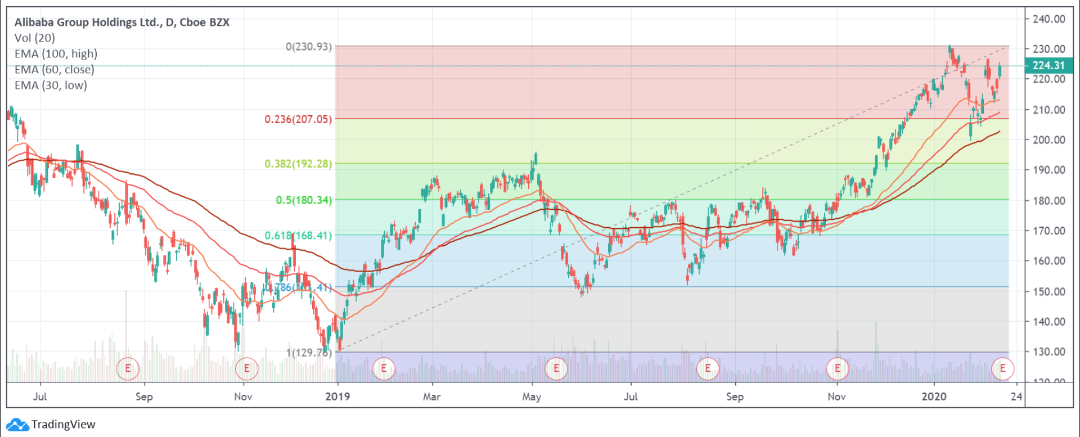Image resolution: width=1080 pixels, height=437 pixels.
Task: Select the 130.00 price axis label
Action: (1048, 352)
